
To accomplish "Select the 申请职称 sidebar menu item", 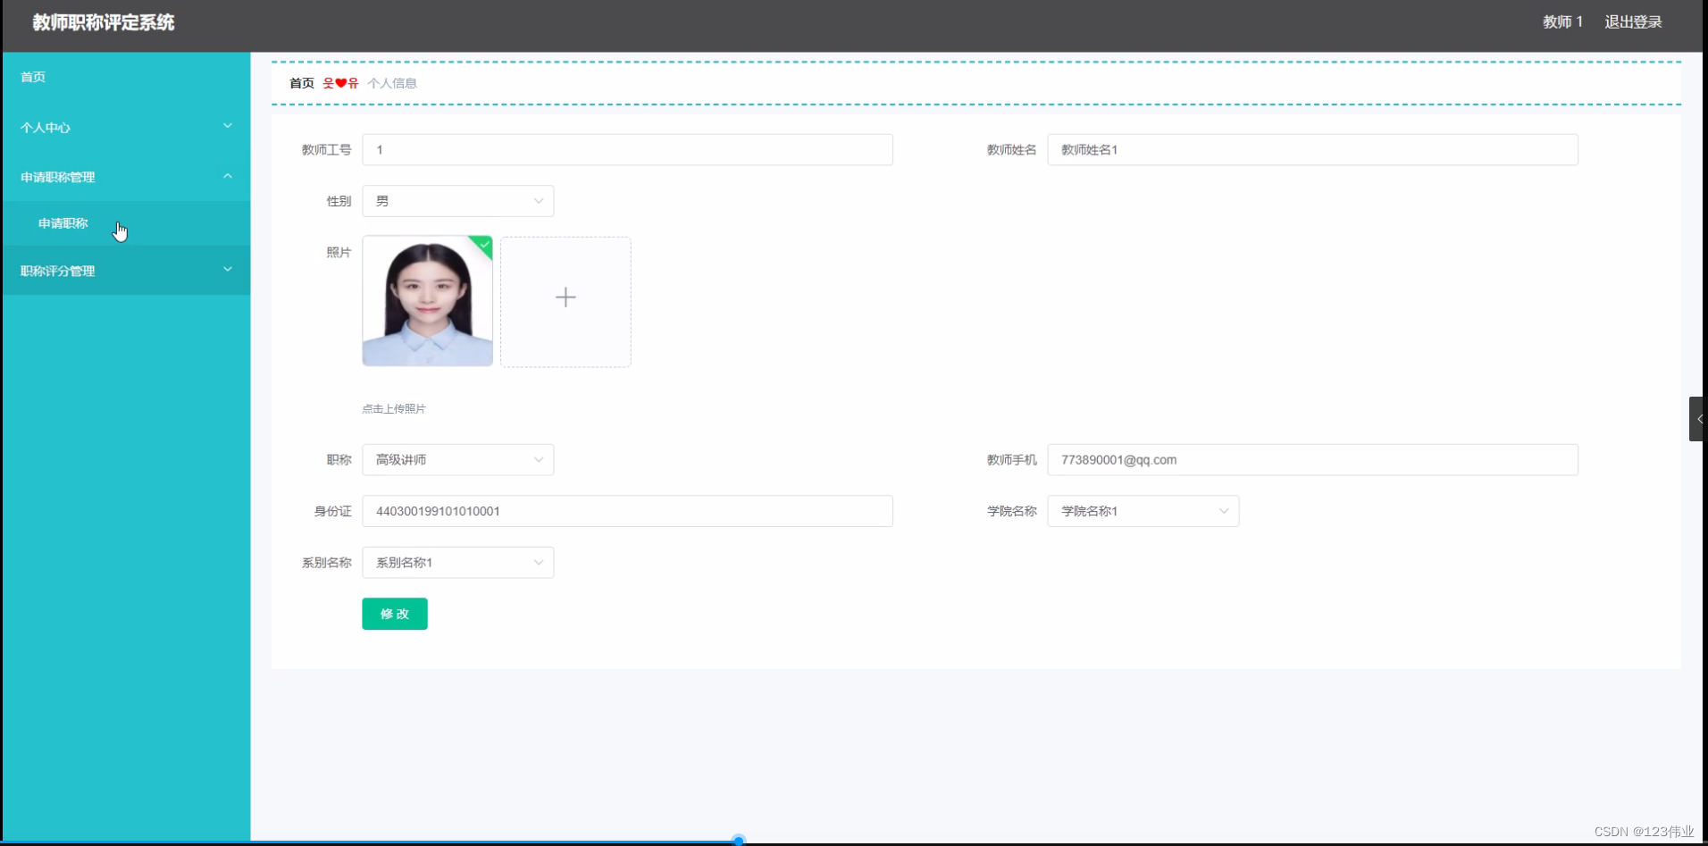I will (x=62, y=223).
